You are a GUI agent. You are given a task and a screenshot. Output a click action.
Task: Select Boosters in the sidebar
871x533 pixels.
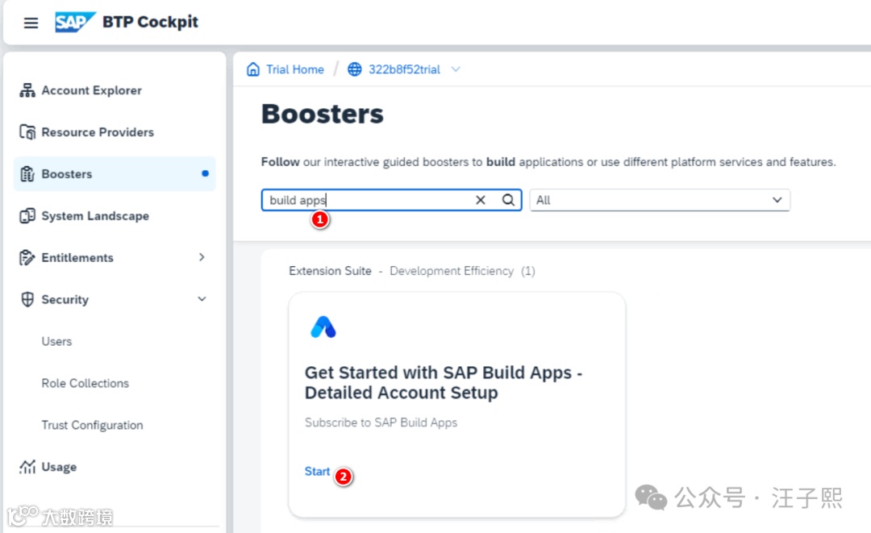click(115, 174)
